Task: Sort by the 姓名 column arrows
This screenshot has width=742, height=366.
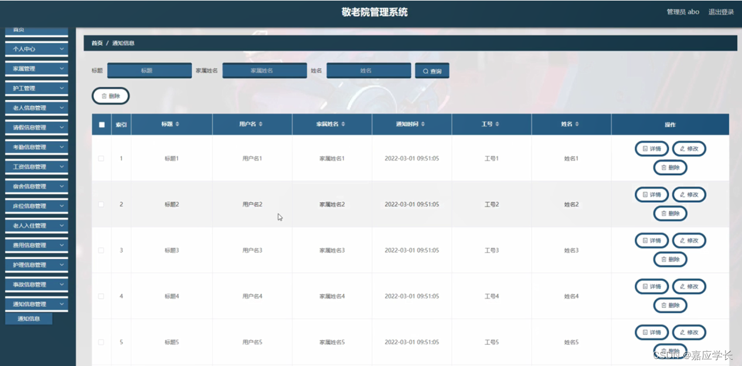Action: (577, 124)
